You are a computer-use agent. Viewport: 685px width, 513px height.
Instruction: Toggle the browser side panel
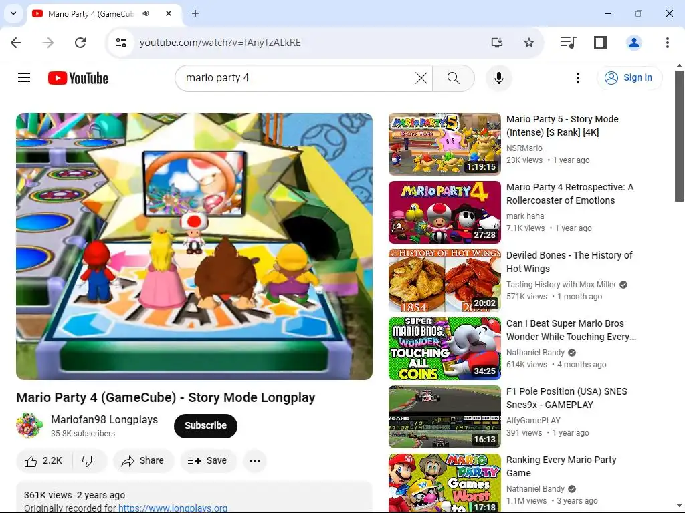600,43
